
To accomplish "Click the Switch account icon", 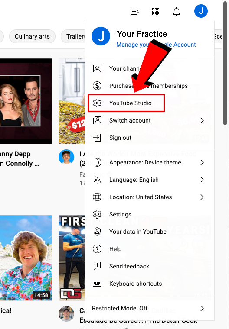I will coord(97,120).
